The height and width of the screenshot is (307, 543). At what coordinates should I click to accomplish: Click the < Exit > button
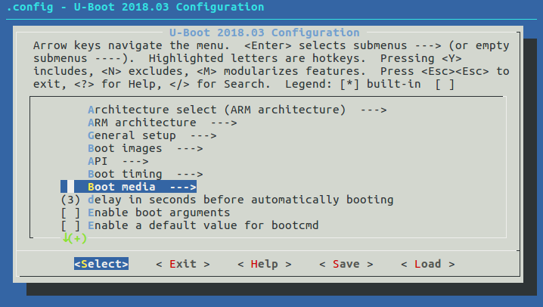pos(183,264)
